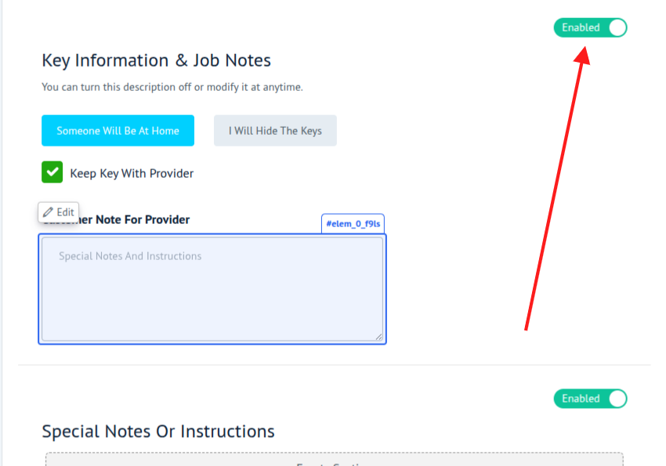Viewport: 666px width, 466px height.
Task: Click the Customer Note For Provider label
Action: coord(141,220)
